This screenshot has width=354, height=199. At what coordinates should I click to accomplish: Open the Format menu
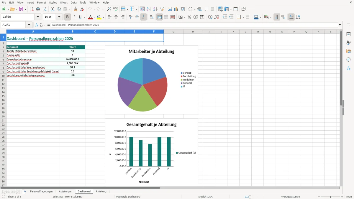point(42,2)
